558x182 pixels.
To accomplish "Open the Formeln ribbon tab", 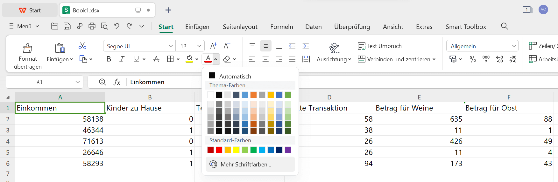I will coord(281,27).
